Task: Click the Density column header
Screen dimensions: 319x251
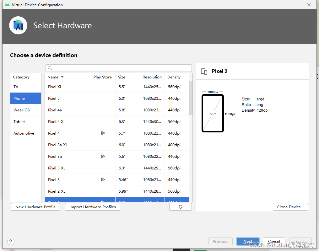Action: pos(177,77)
